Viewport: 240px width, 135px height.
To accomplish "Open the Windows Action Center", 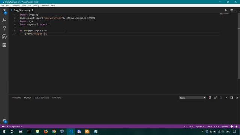I will 234,132.
